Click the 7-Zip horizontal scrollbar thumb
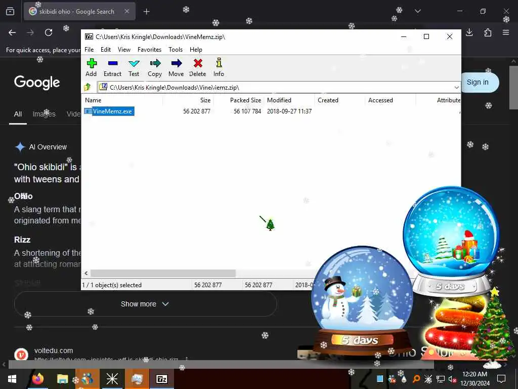 (163, 273)
